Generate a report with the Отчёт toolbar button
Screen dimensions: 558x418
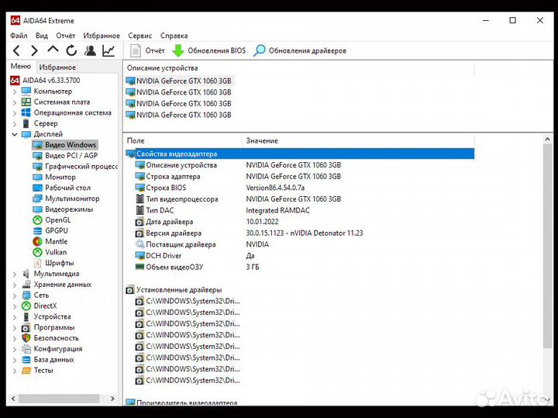pyautogui.click(x=147, y=50)
